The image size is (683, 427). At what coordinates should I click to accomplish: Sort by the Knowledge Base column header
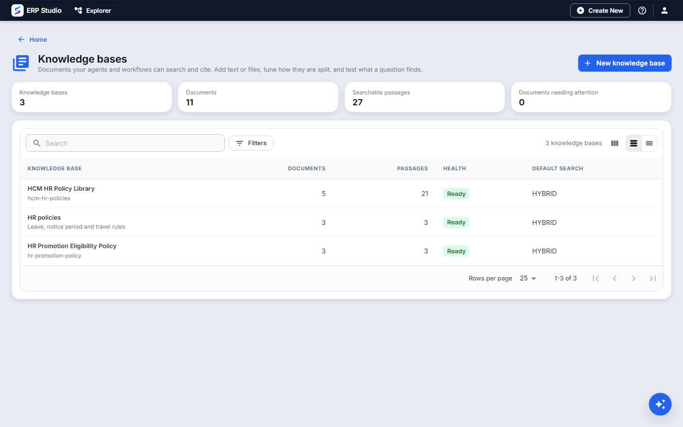click(x=55, y=168)
